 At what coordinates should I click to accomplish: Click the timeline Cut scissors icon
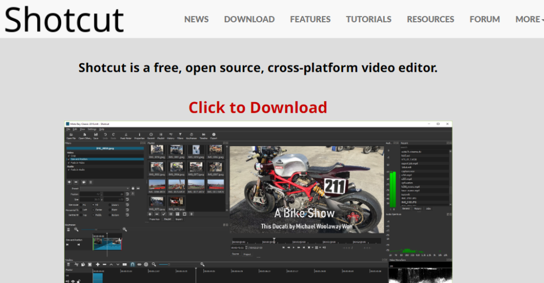pyautogui.click(x=76, y=264)
